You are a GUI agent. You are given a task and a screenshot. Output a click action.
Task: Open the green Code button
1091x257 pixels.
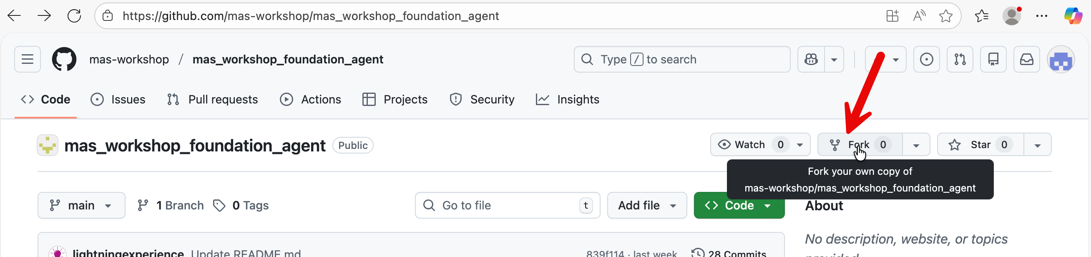tap(739, 205)
